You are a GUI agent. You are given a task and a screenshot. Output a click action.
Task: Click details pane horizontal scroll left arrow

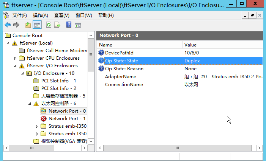[100, 148]
